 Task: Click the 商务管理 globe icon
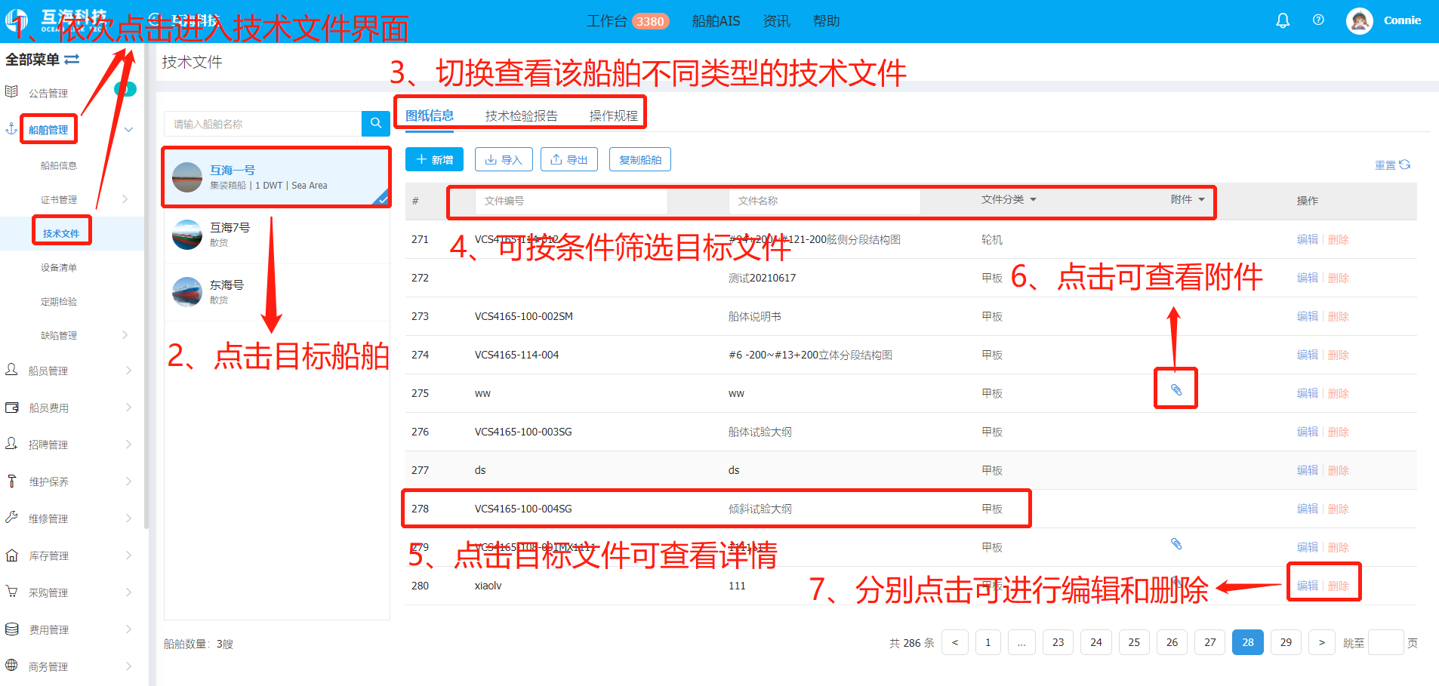[11, 666]
